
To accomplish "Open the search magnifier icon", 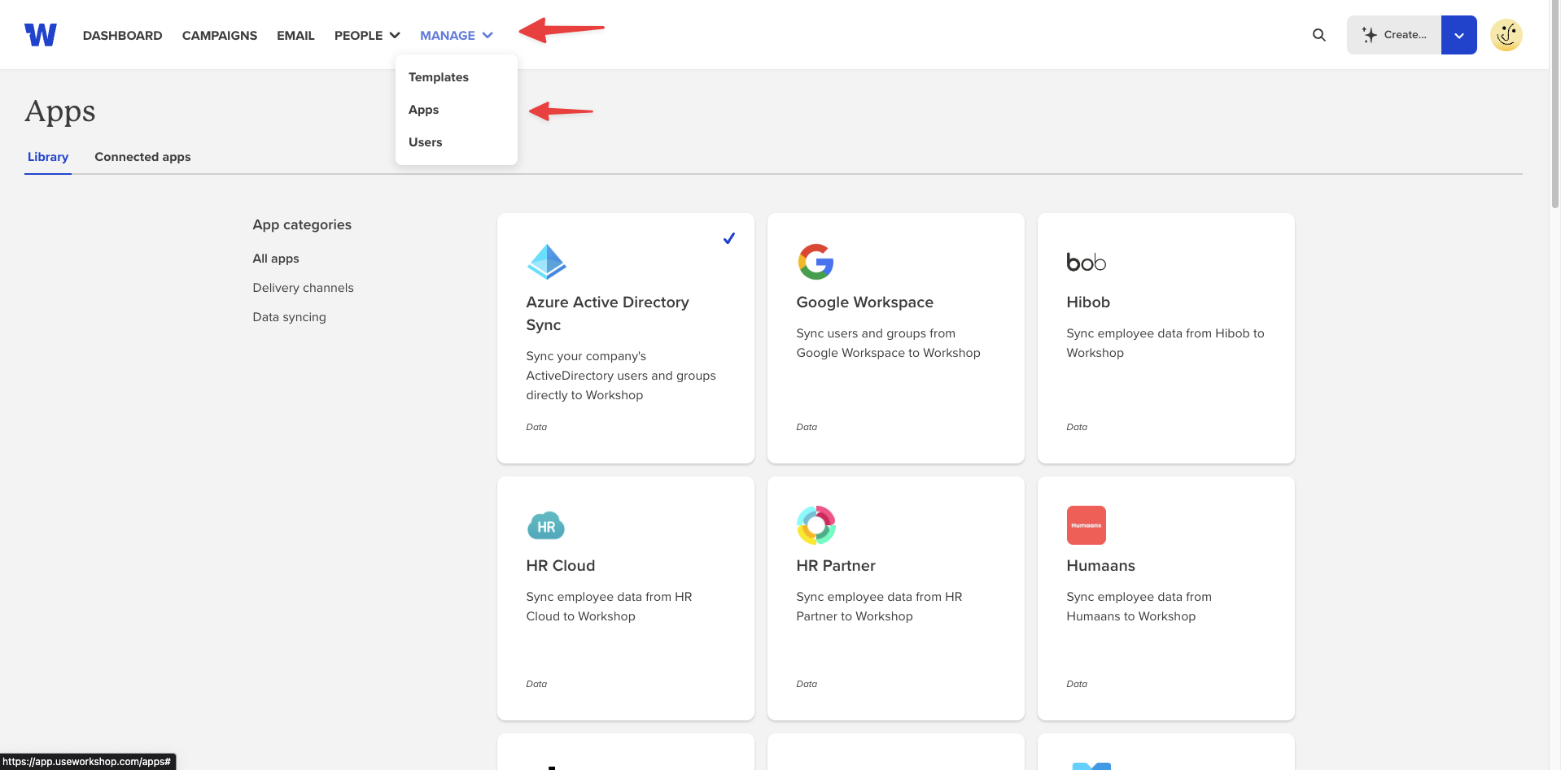I will point(1319,35).
